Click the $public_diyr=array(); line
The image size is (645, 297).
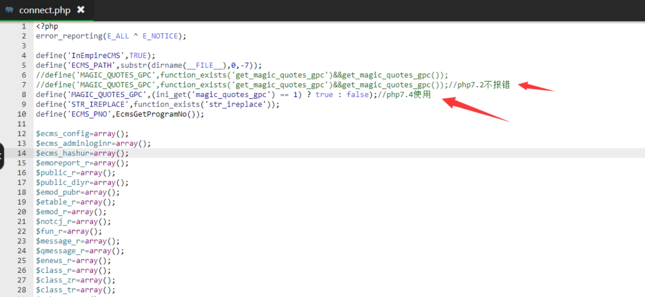pyautogui.click(x=82, y=182)
